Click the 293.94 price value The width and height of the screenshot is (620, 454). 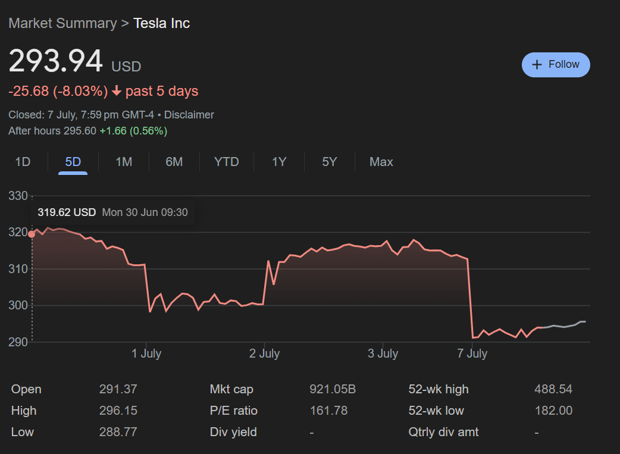(x=56, y=61)
